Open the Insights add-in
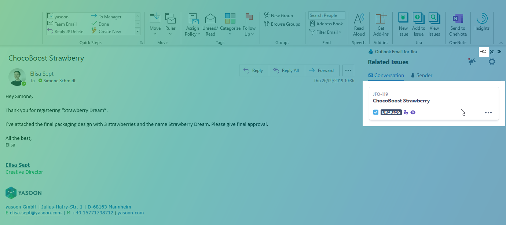 click(x=481, y=22)
